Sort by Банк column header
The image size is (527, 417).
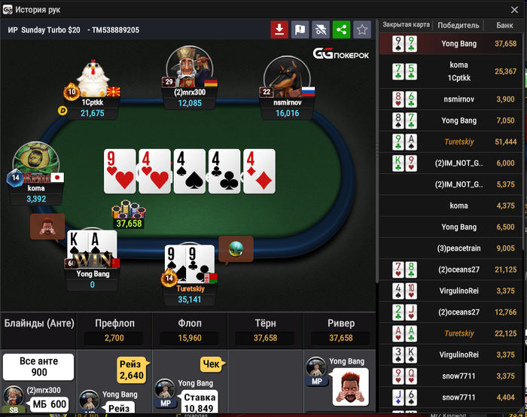[504, 25]
